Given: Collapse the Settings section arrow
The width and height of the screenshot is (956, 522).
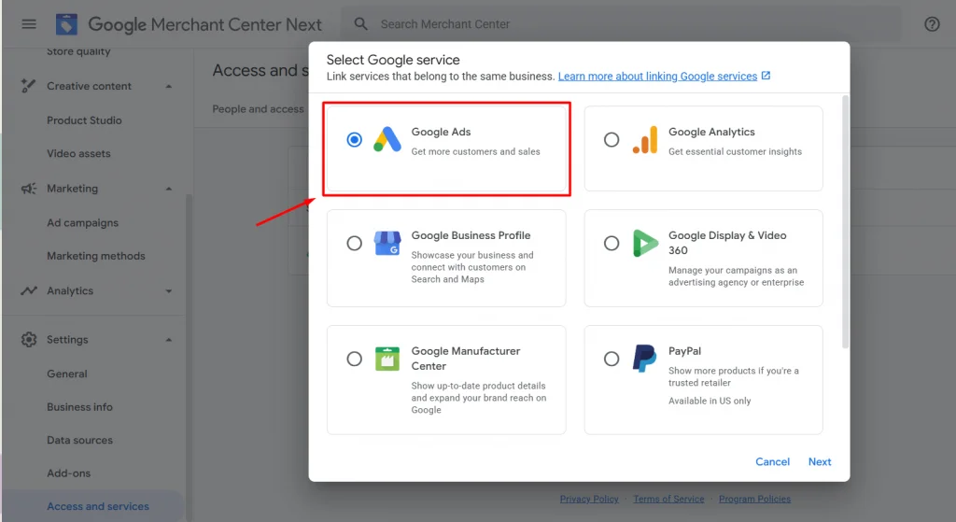Looking at the screenshot, I should click(169, 340).
